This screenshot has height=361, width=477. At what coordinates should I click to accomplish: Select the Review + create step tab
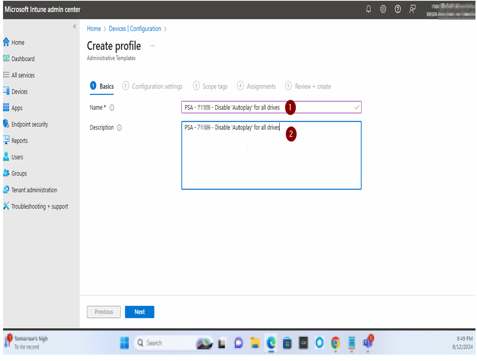click(308, 86)
